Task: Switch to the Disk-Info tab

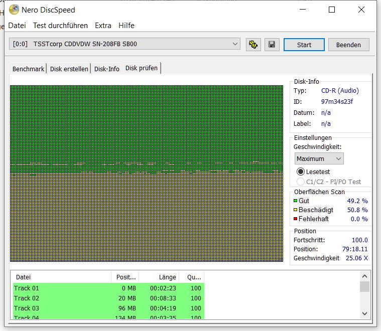Action: (107, 69)
